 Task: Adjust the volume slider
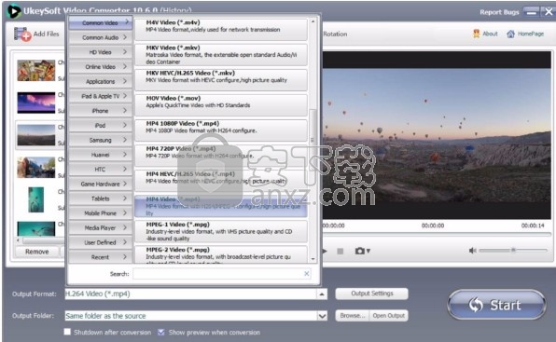[x=513, y=251]
